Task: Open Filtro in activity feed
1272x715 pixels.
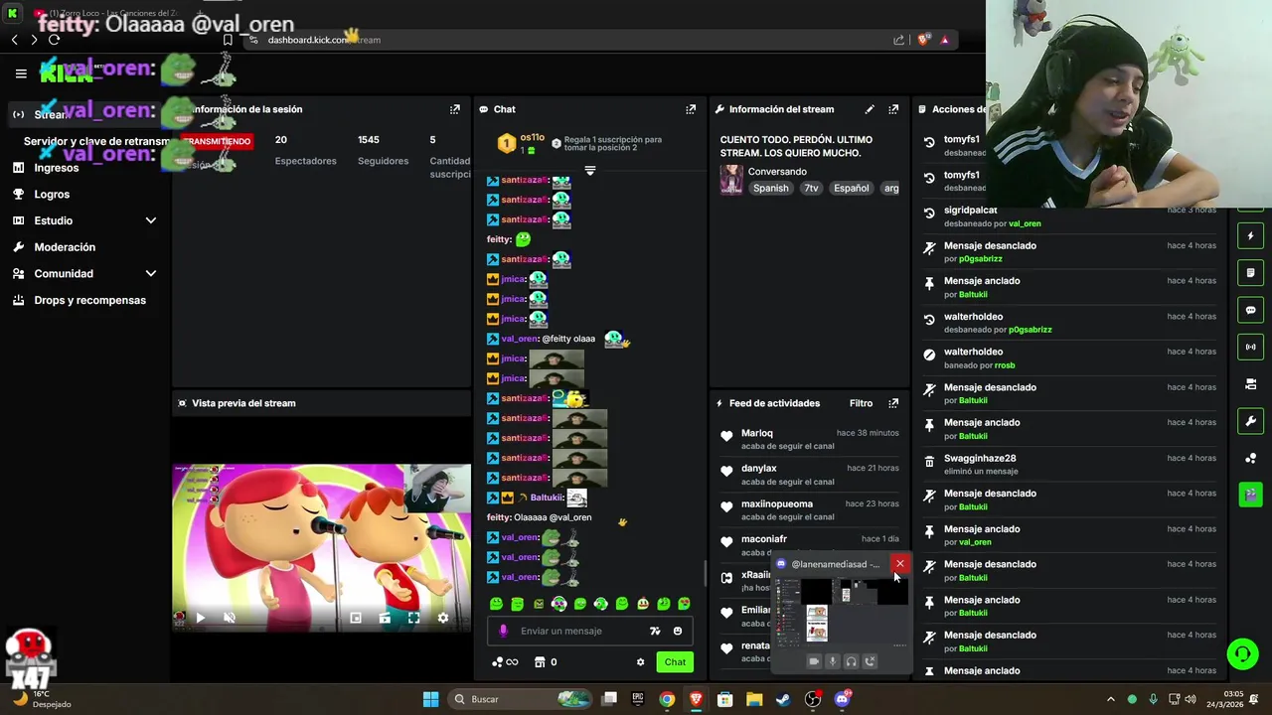Action: click(x=861, y=403)
